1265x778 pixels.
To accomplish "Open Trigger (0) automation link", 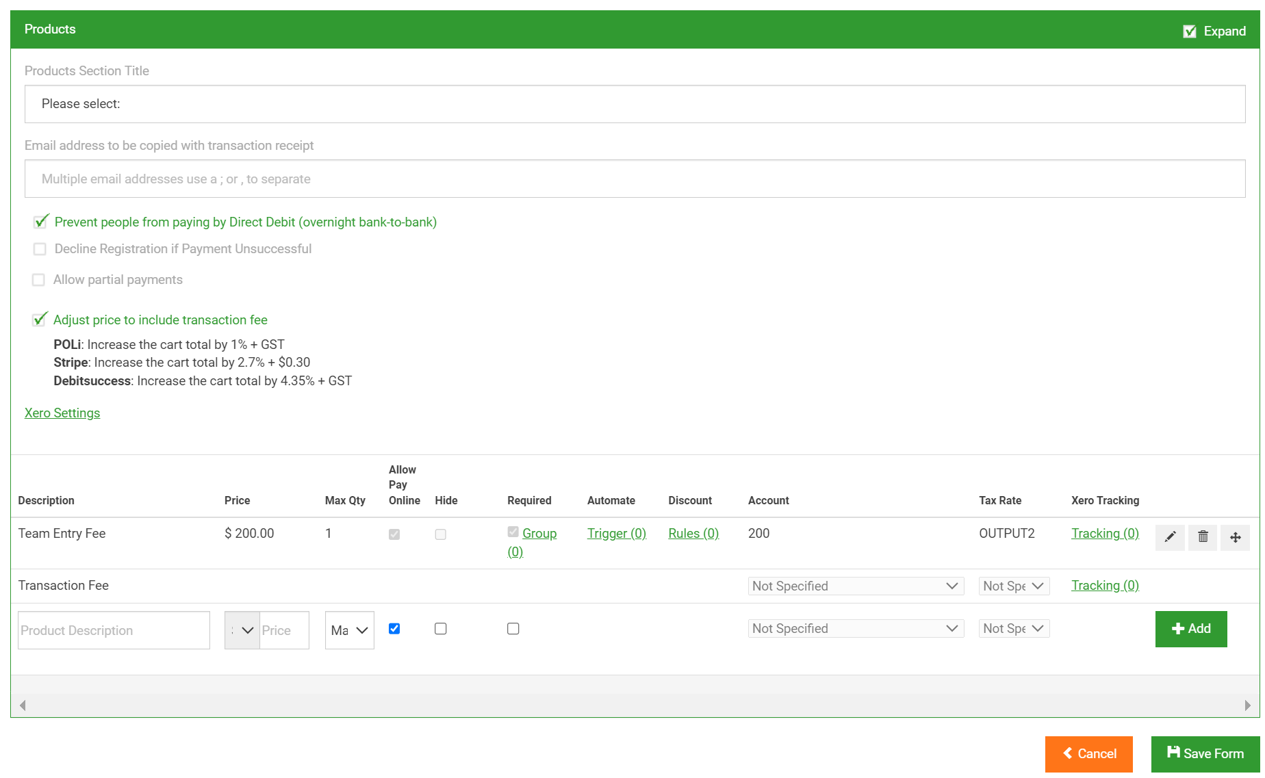I will point(617,534).
